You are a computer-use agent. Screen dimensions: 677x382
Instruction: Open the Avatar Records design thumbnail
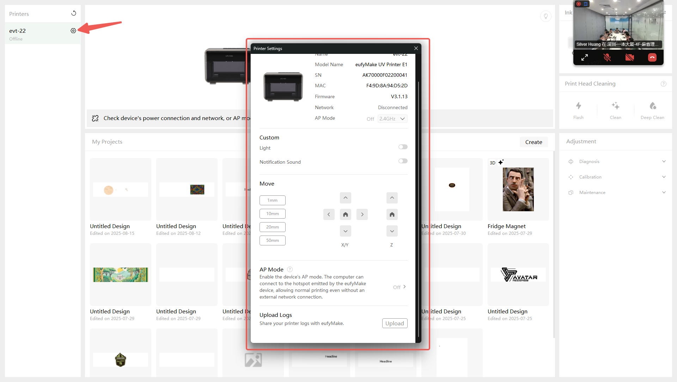518,275
